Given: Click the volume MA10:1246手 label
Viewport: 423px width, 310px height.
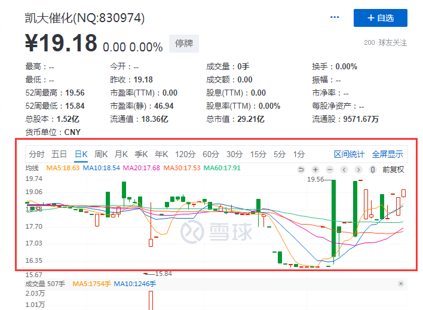Looking at the screenshot, I should point(135,284).
